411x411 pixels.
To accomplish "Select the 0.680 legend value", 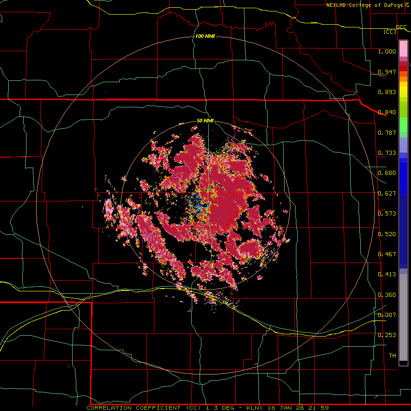I will 387,173.
